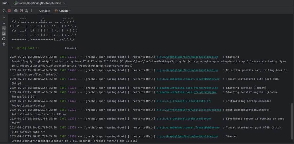Click '1 default profile: "default"' text

click(x=36, y=75)
